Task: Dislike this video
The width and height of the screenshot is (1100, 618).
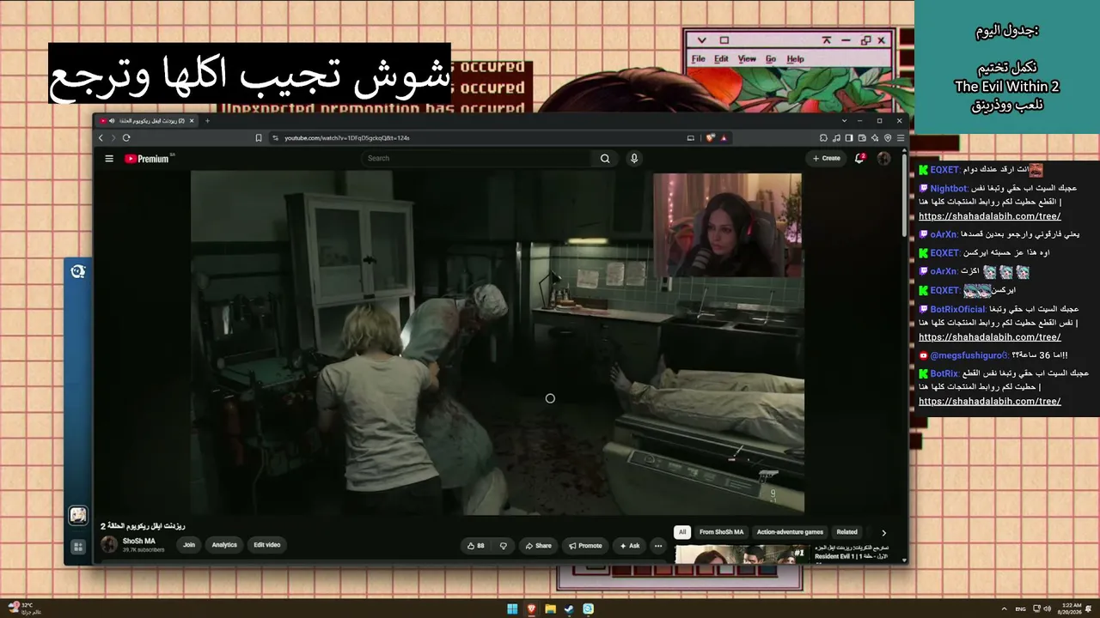Action: click(x=504, y=546)
